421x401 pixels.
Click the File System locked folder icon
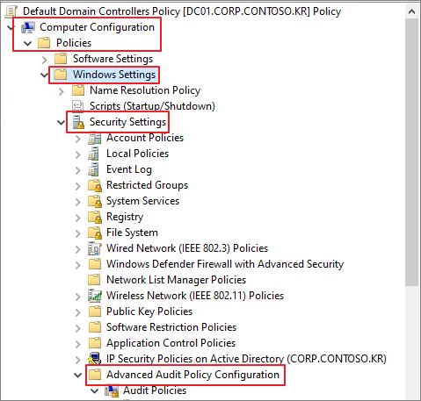pos(95,233)
